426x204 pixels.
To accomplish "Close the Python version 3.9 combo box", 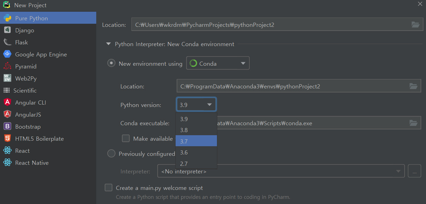I will click(x=196, y=105).
